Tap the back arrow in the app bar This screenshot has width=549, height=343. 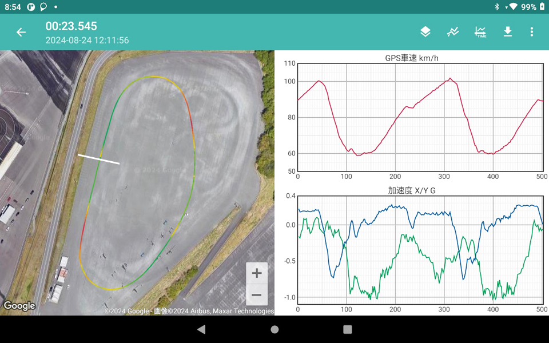[21, 32]
